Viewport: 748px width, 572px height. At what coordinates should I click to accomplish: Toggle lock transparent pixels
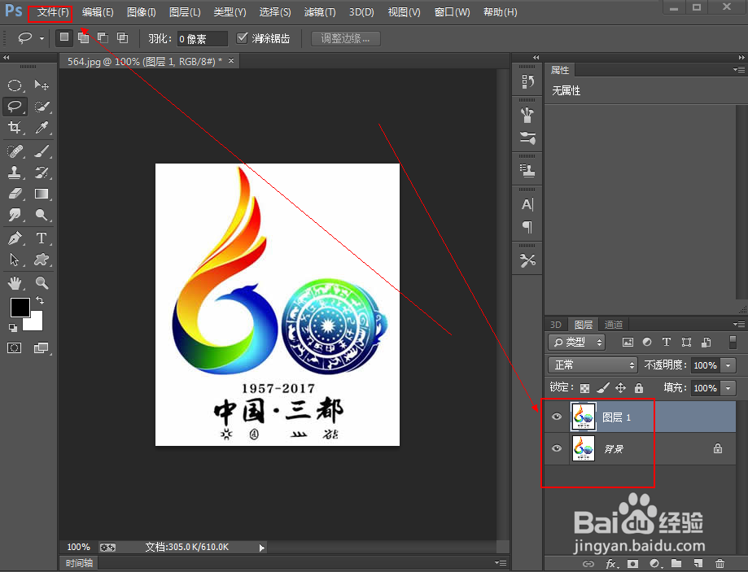click(585, 388)
